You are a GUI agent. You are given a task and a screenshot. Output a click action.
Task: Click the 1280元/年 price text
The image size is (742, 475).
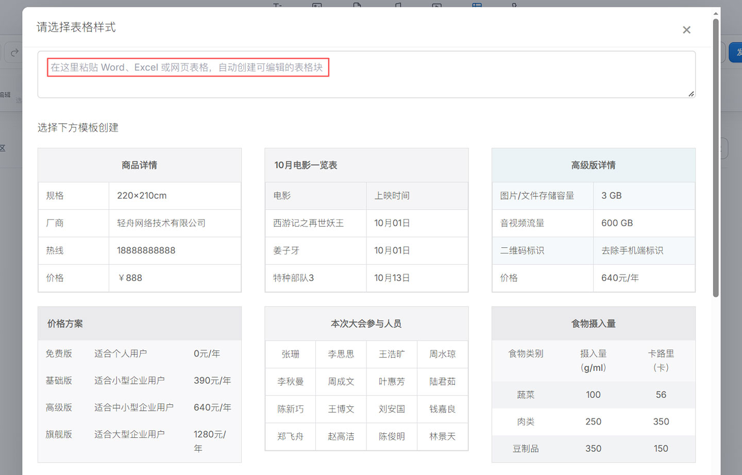tap(210, 441)
